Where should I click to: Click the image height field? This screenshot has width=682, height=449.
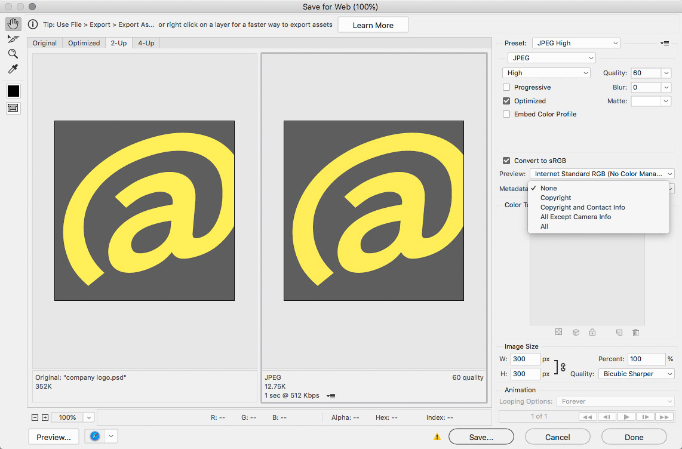[x=525, y=374]
